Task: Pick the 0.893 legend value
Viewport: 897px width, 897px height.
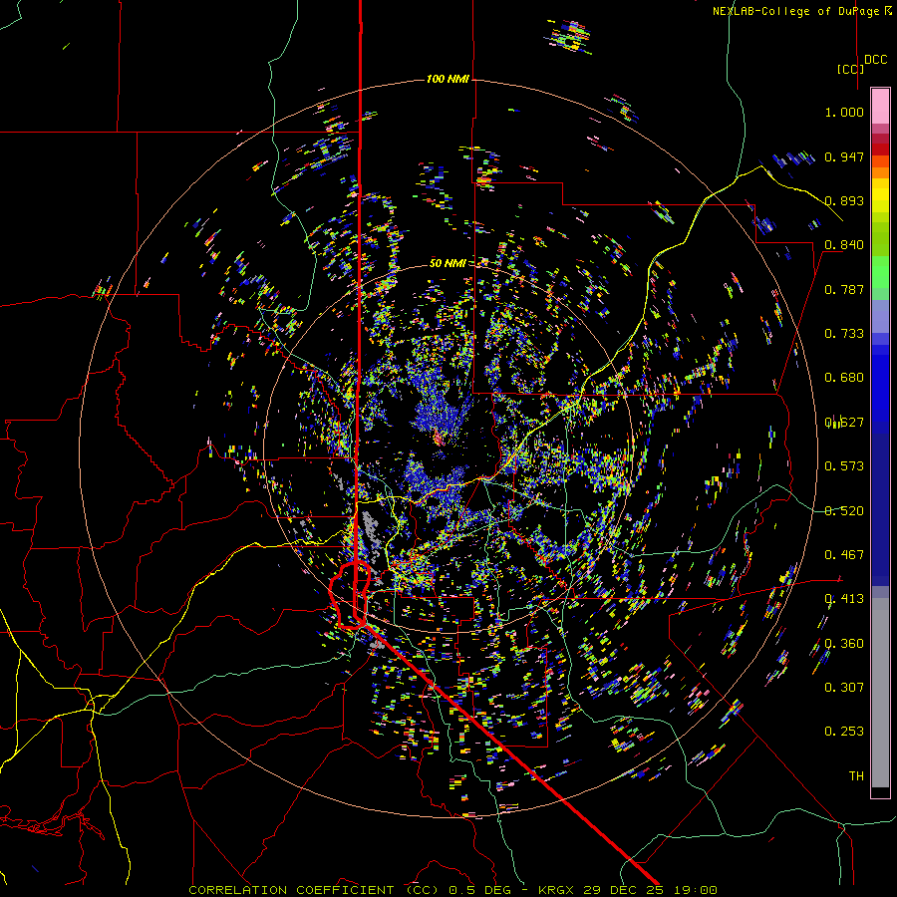Action: tap(844, 200)
